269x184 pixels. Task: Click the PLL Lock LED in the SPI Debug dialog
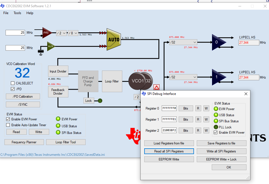216,127
